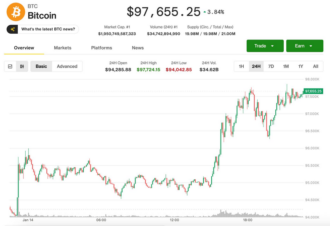
Task: Set chart range to 1H
Action: 241,66
